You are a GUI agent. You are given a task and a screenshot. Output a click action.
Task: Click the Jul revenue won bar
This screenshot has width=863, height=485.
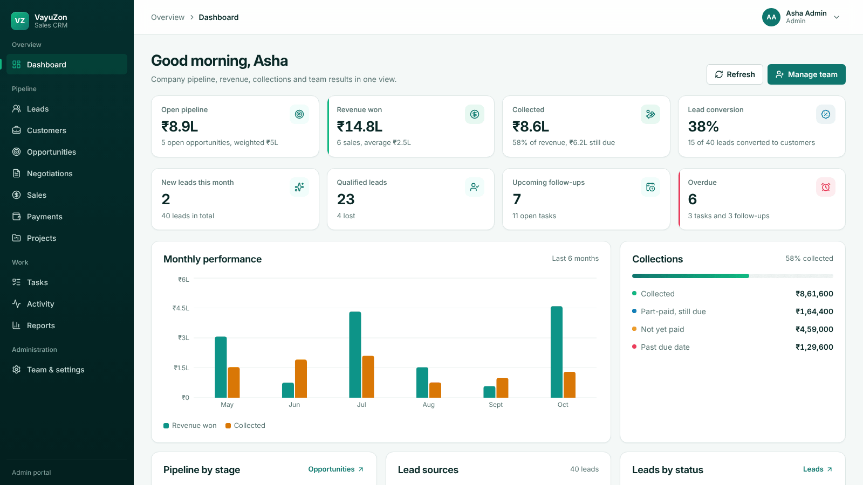point(355,355)
